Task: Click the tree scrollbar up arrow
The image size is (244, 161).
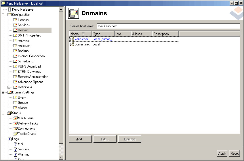Action: pos(61,9)
